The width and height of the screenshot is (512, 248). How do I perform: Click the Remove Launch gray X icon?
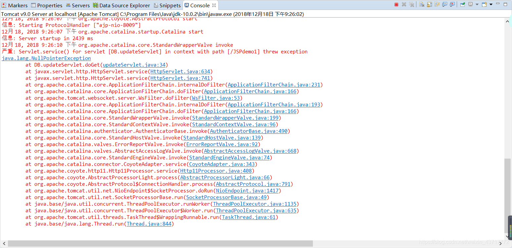point(404,4)
